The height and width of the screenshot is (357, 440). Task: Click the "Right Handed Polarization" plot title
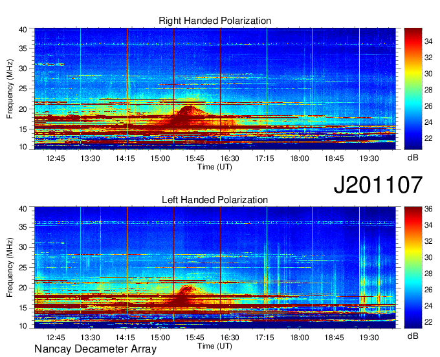pyautogui.click(x=215, y=21)
